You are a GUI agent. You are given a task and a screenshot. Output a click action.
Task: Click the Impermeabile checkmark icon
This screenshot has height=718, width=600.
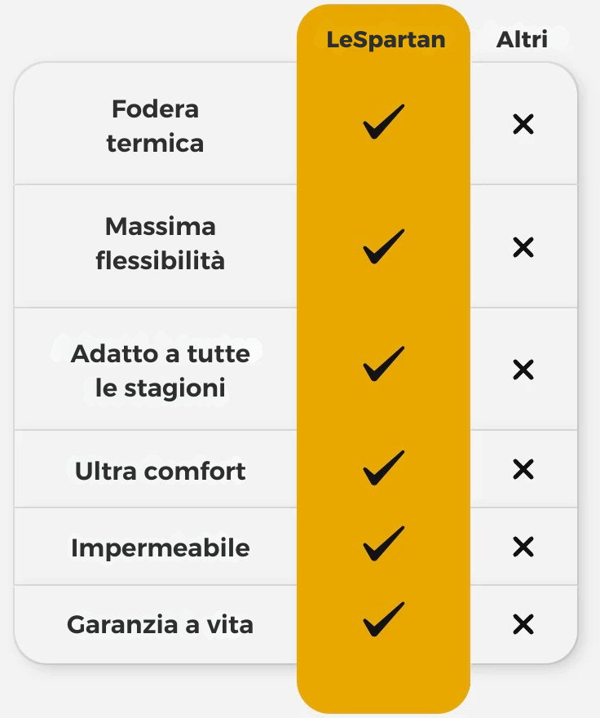[383, 544]
